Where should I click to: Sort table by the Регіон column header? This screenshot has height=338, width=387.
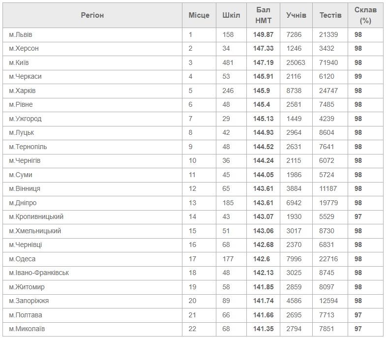pos(92,15)
